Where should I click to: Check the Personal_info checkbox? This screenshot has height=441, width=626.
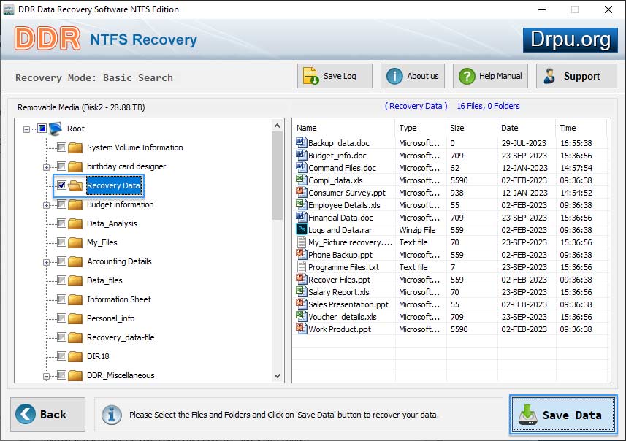click(61, 318)
